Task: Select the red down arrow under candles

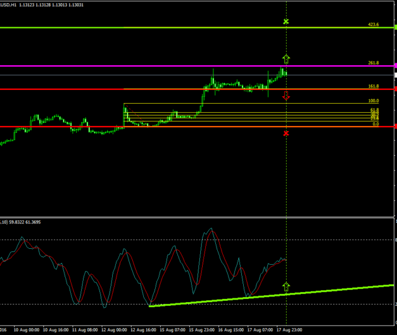Action: 286,96
